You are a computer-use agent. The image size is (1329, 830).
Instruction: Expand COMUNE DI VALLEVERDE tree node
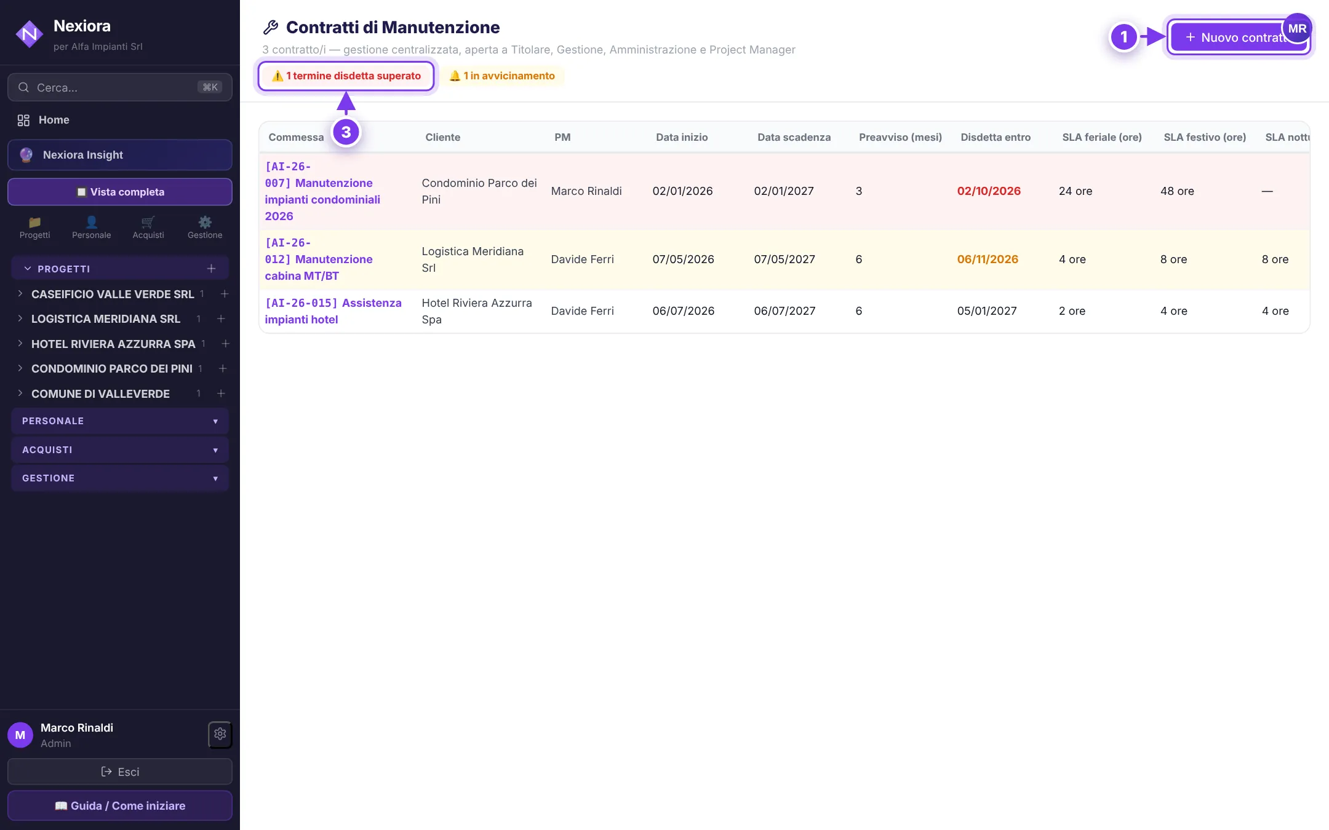click(x=20, y=393)
